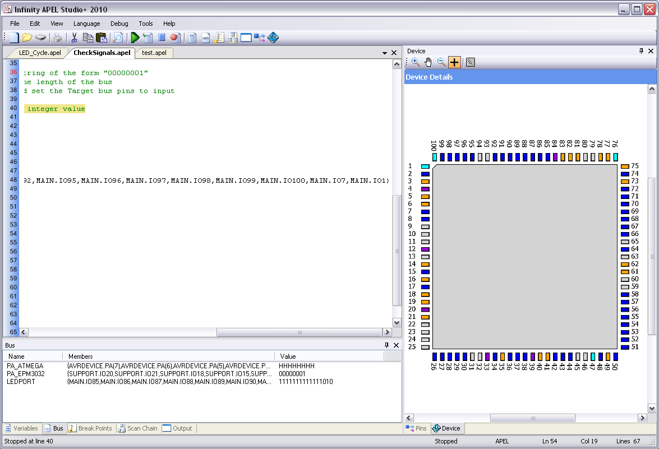Image resolution: width=659 pixels, height=449 pixels.
Task: Toggle auto-hide pin on the Bus panel
Action: tap(386, 345)
